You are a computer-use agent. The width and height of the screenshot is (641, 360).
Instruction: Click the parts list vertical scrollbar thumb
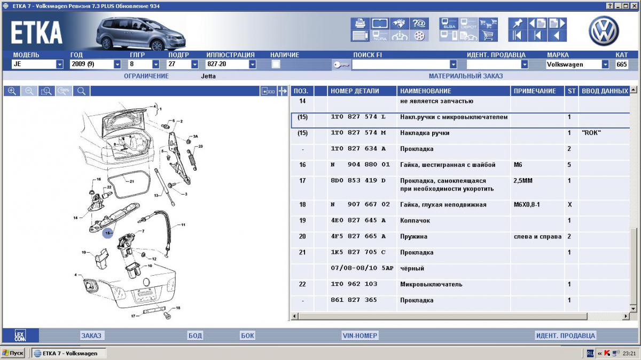[634, 266]
